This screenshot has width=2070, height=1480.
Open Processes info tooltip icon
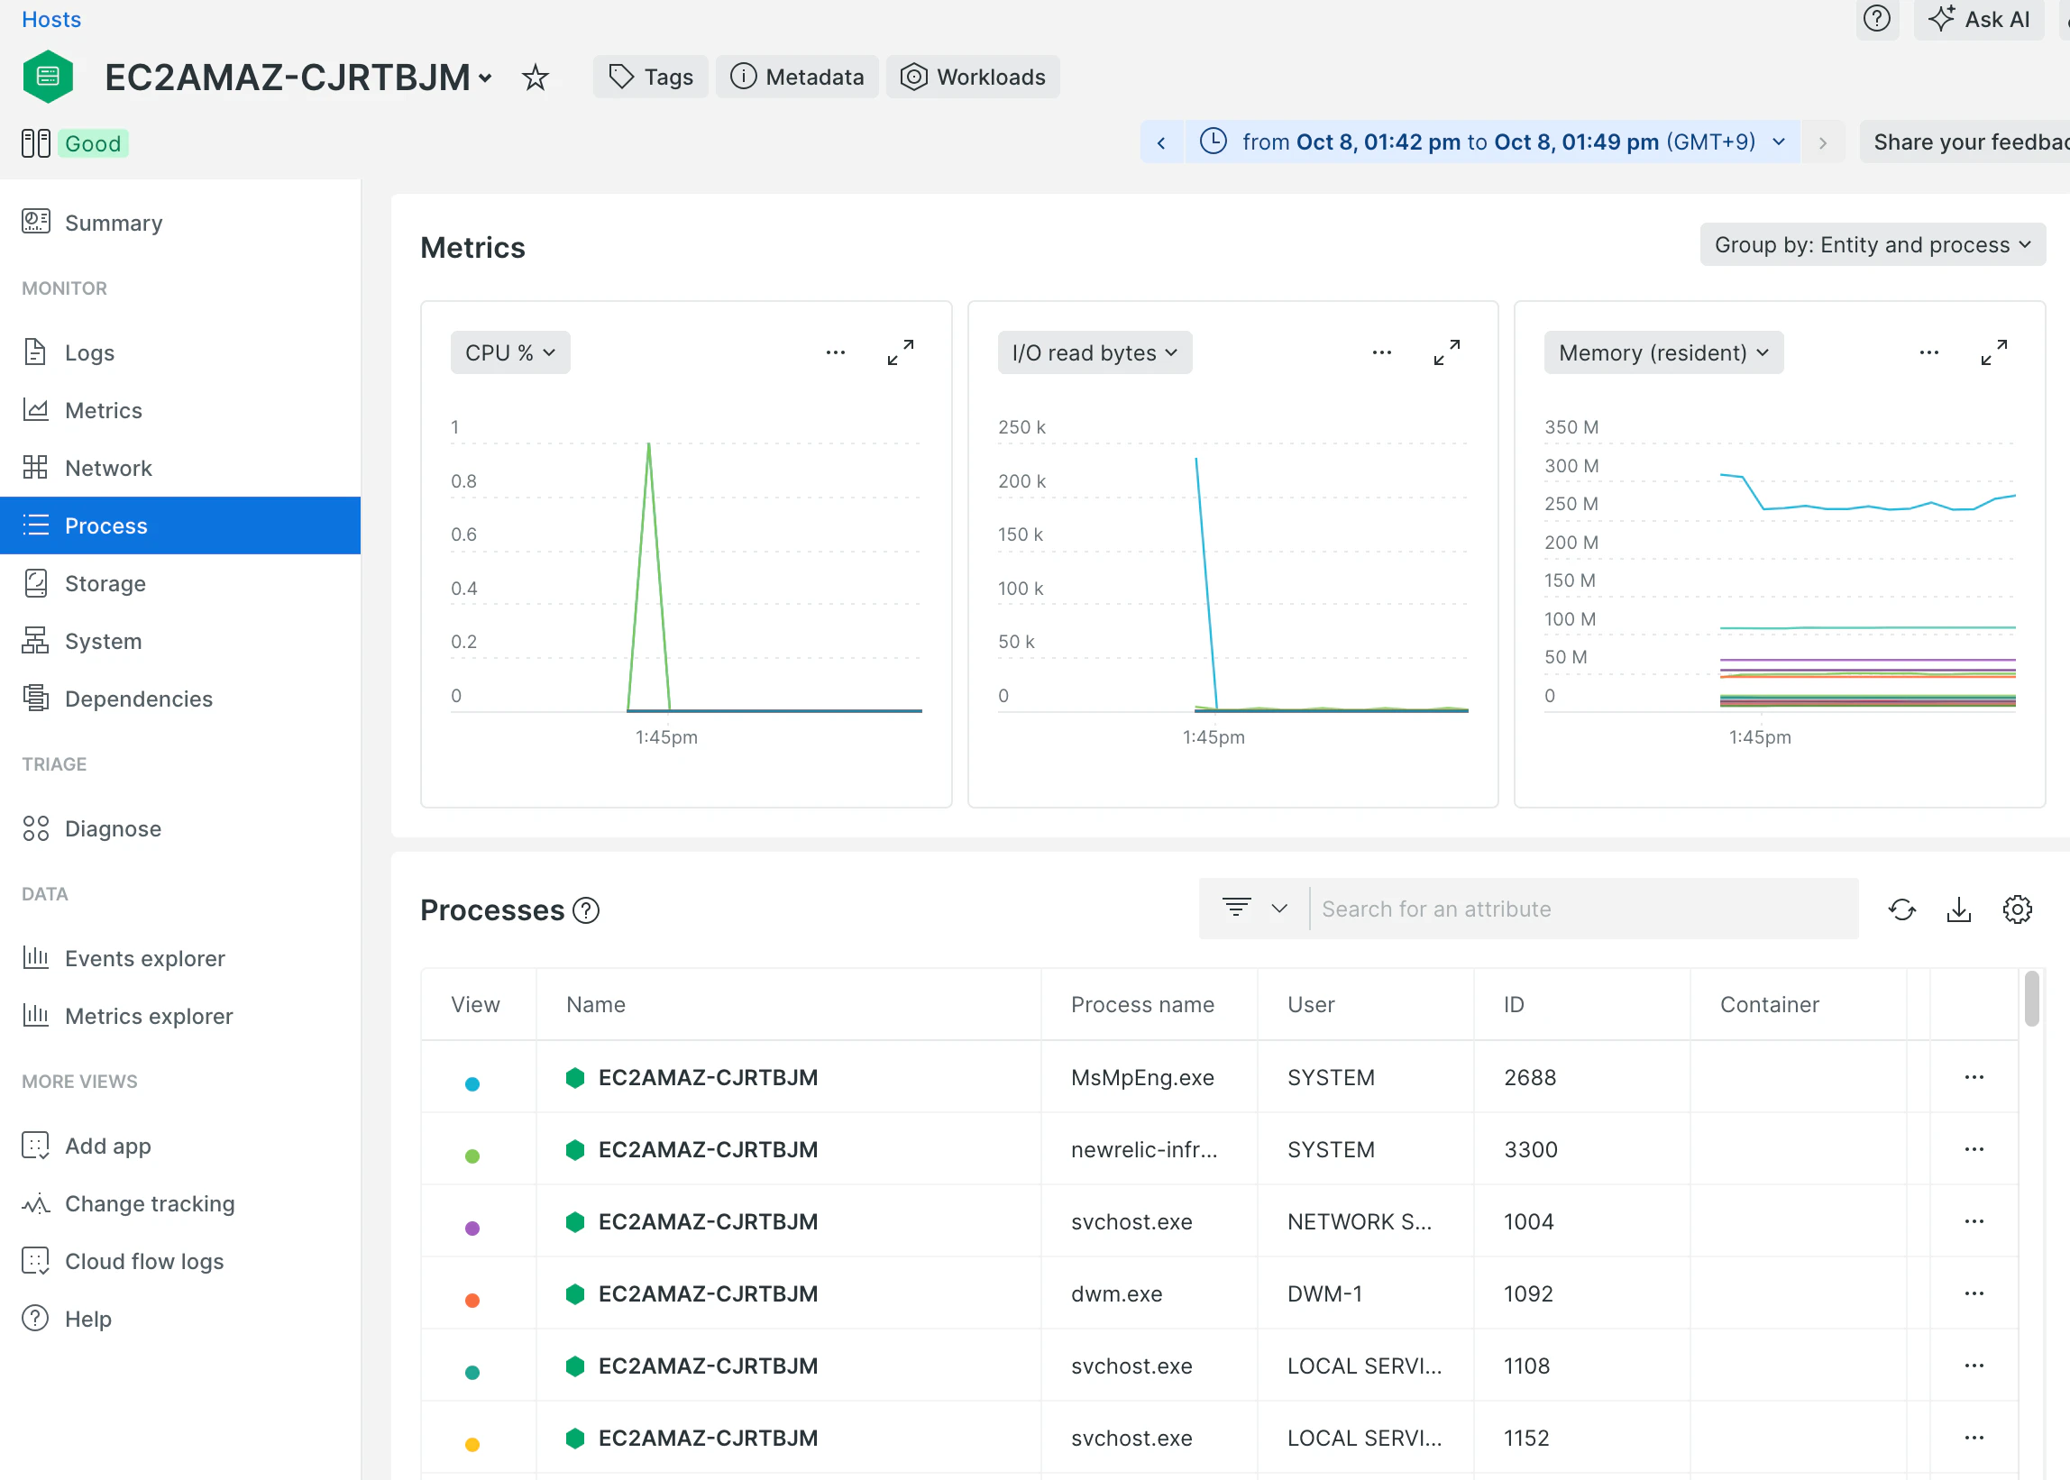coord(586,910)
